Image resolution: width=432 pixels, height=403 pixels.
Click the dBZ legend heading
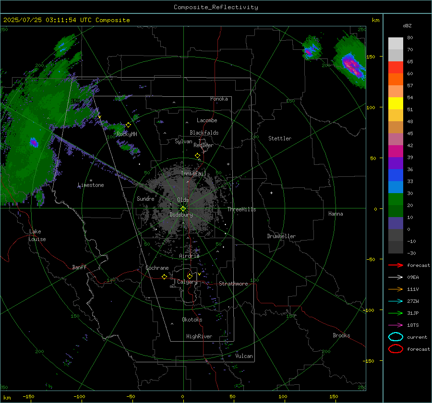(407, 25)
